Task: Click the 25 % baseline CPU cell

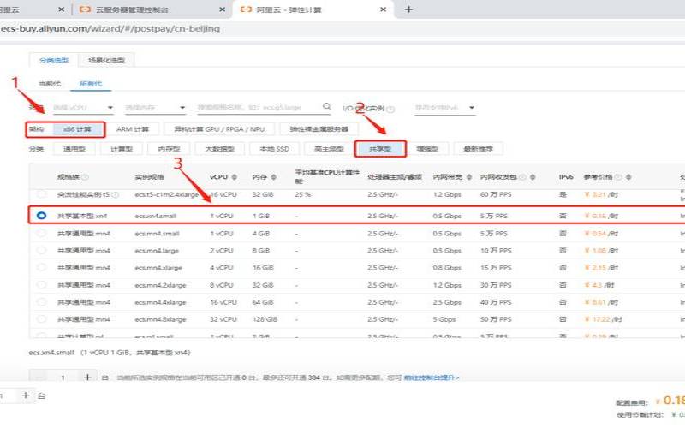Action: point(303,194)
